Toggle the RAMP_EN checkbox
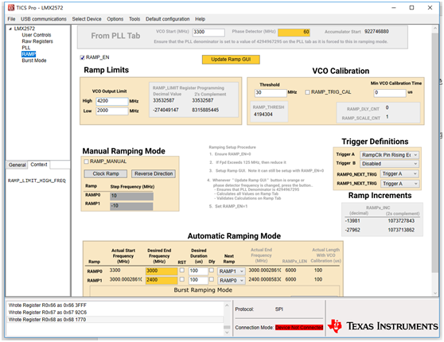444x342 pixels. pyautogui.click(x=83, y=58)
